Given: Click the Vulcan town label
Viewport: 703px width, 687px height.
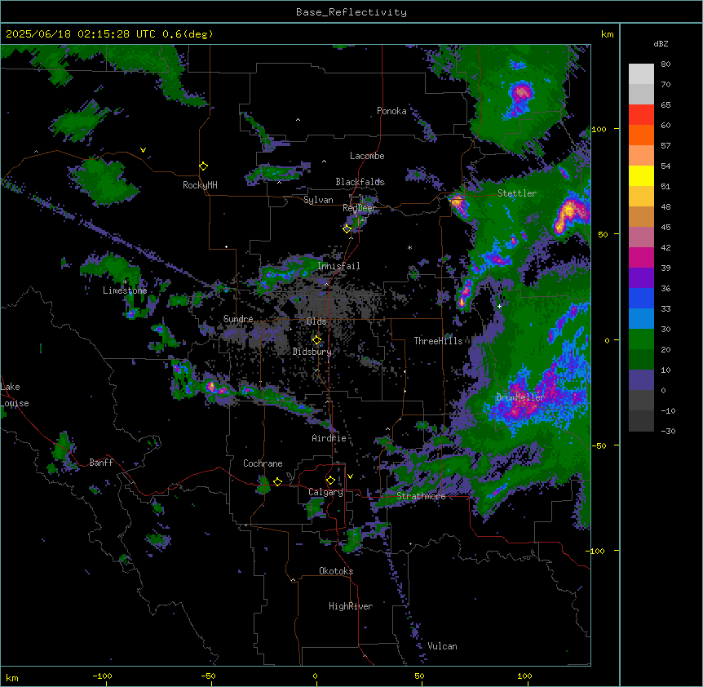Looking at the screenshot, I should (x=442, y=646).
